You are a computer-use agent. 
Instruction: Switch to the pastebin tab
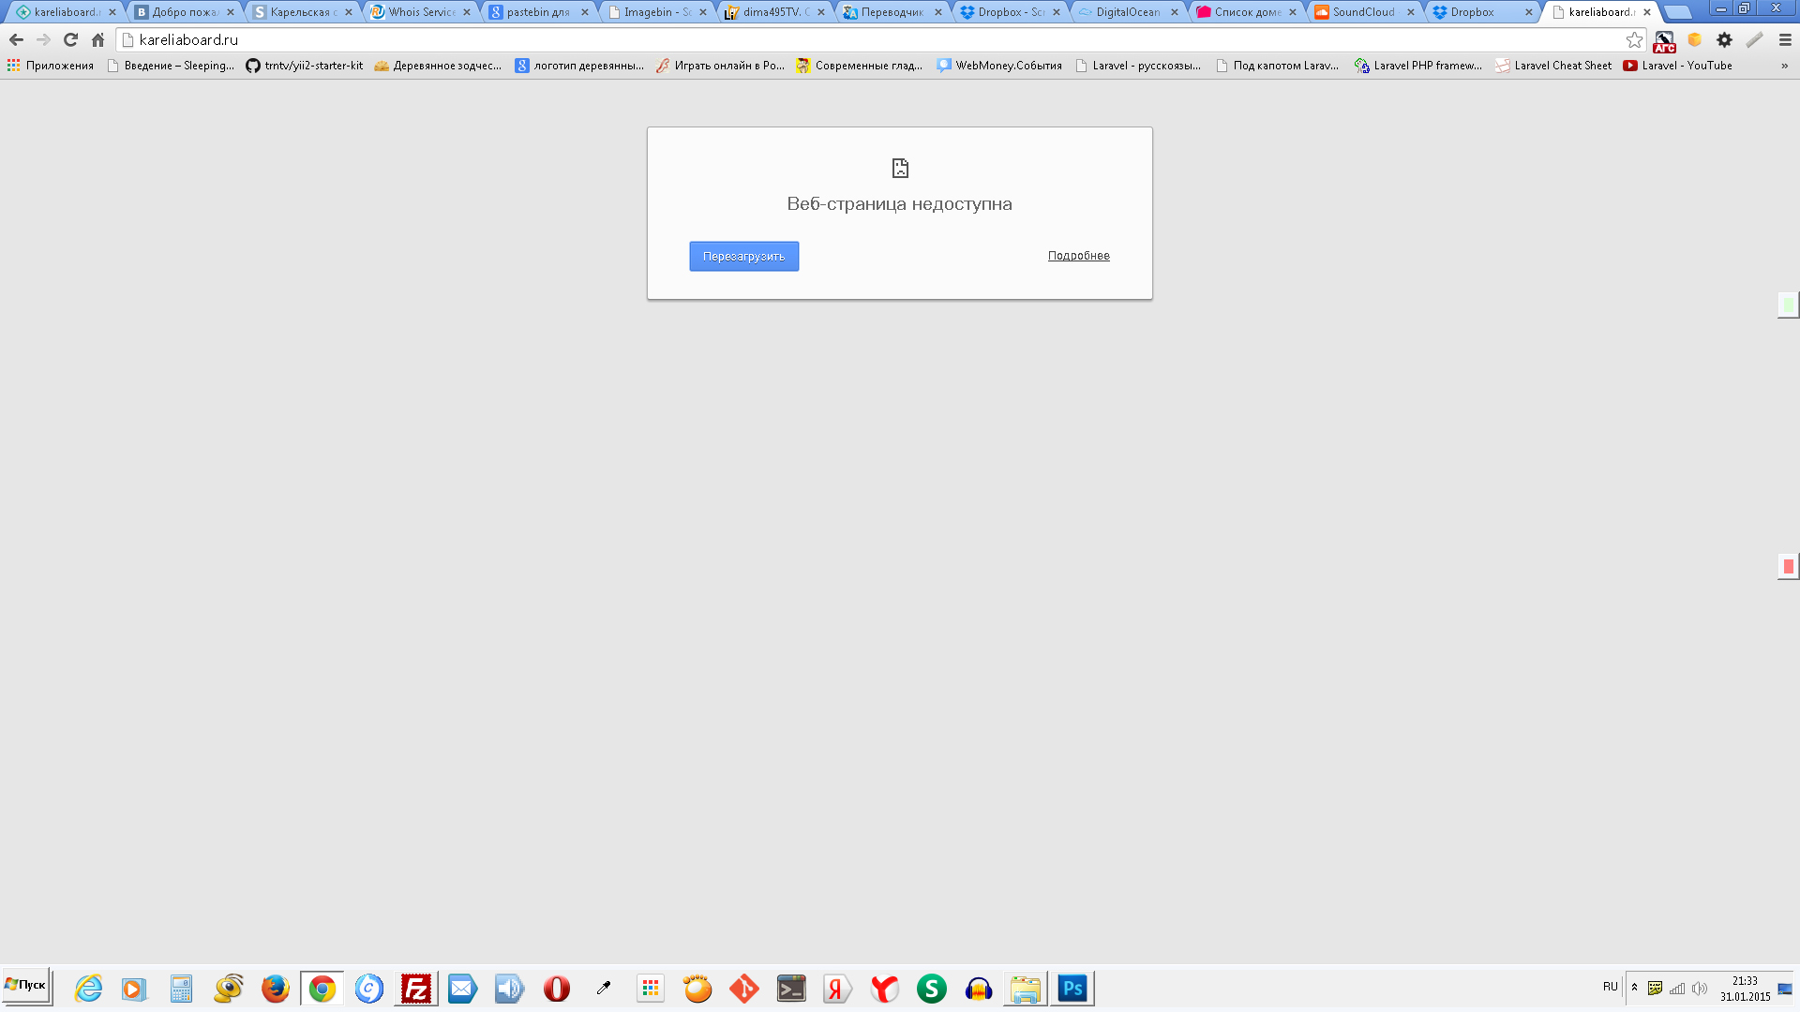coord(538,12)
